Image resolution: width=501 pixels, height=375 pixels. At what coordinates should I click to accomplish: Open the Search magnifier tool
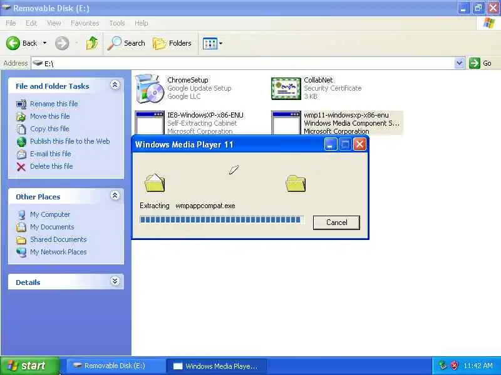(x=127, y=43)
